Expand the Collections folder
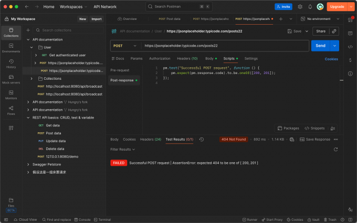 31,79
